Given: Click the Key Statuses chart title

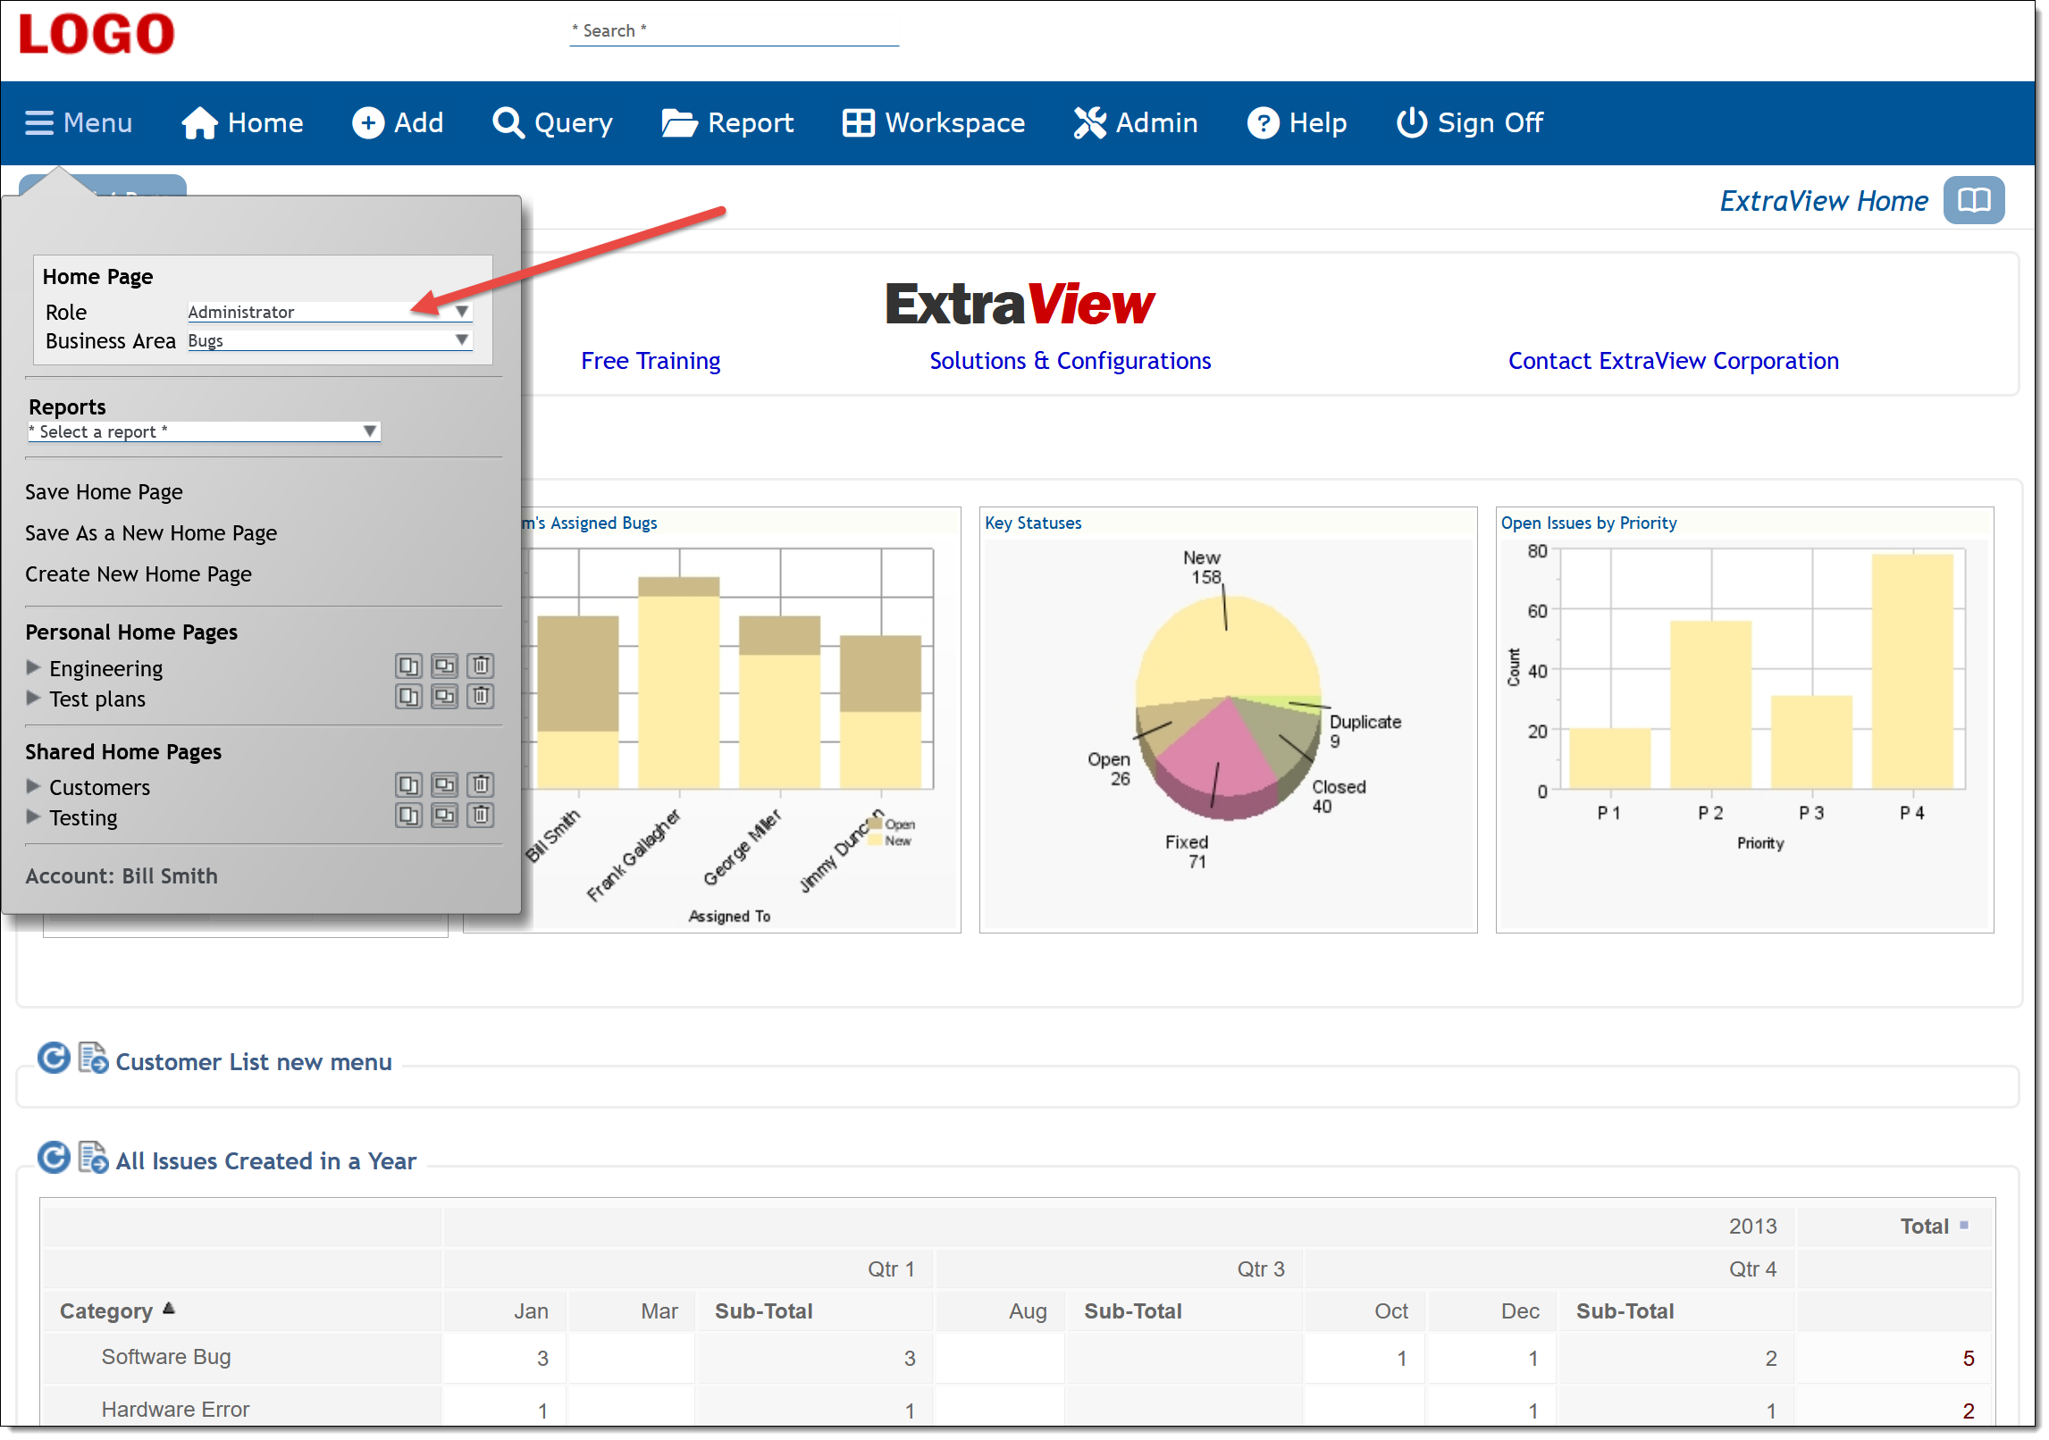Looking at the screenshot, I should pos(1033,523).
